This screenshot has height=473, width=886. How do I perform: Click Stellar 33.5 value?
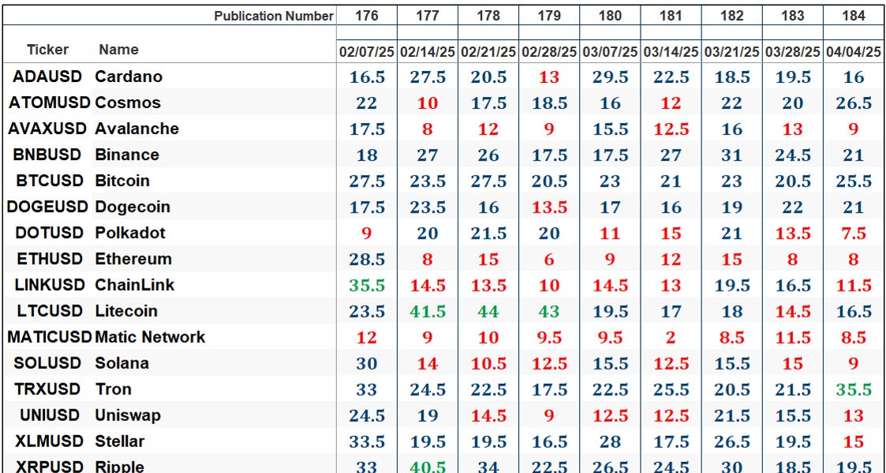367,441
